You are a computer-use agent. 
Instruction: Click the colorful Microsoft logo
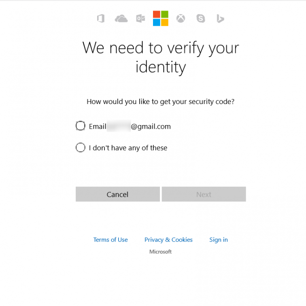coord(161,18)
